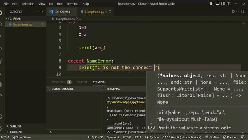Toggle secondary side bar layout icon
Viewport: 248px width, 140px height.
coord(223,3)
